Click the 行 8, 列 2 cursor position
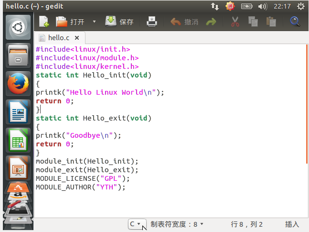 pos(247,224)
